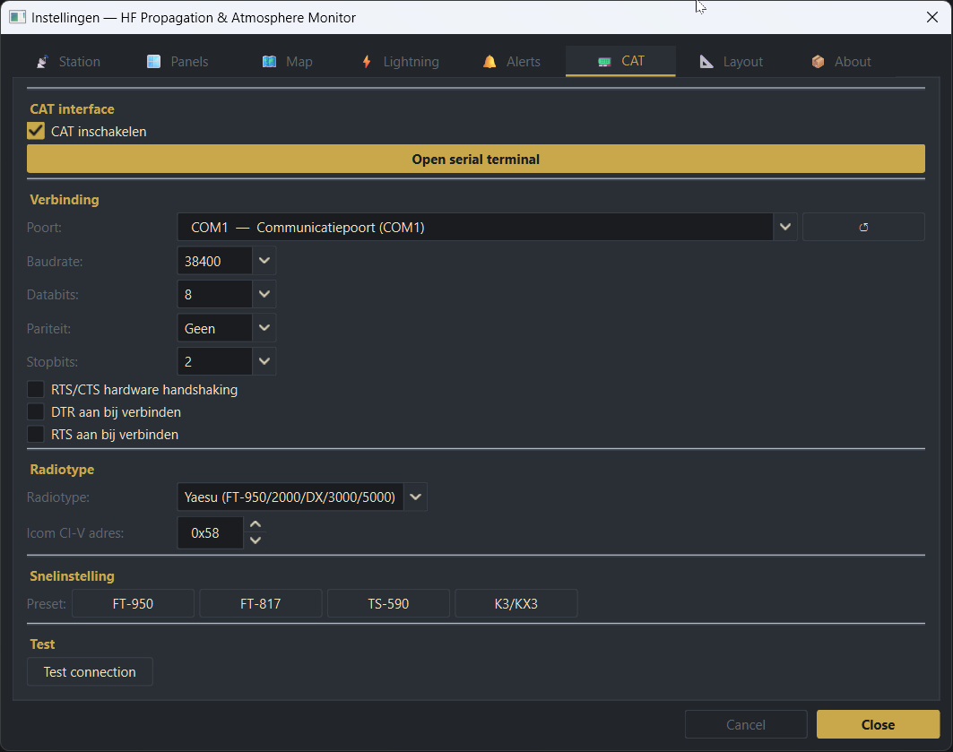Click the Cancel button

click(x=746, y=725)
